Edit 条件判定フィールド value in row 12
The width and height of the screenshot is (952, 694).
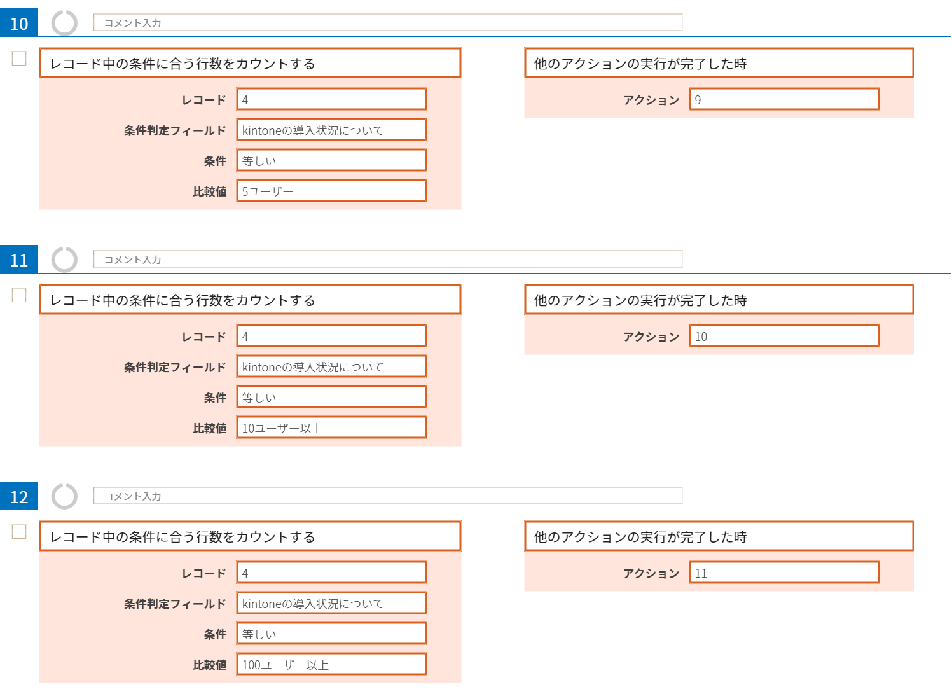pyautogui.click(x=331, y=603)
